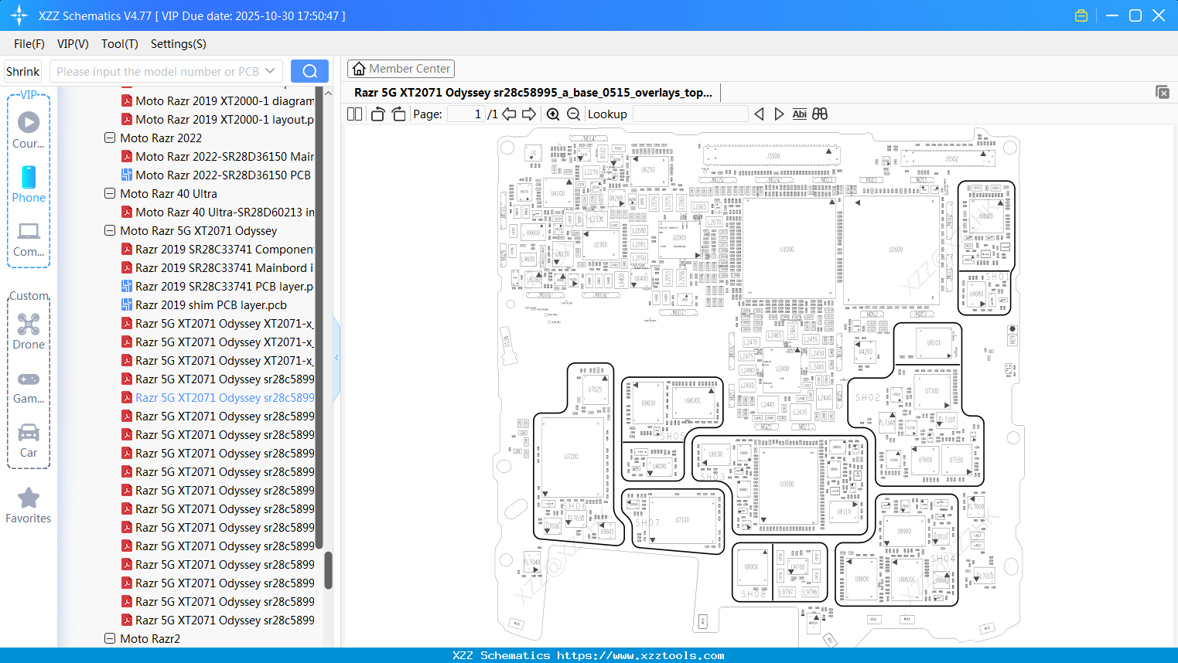Image resolution: width=1178 pixels, height=663 pixels.
Task: Open the Tool(T) menu
Action: [120, 44]
